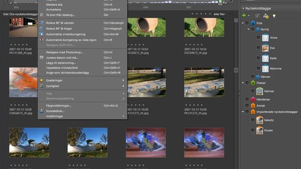Image resolution: width=301 pixels, height=169 pixels.
Task: Click the Kalmar tag thumbnail icon
Action: 260,91
